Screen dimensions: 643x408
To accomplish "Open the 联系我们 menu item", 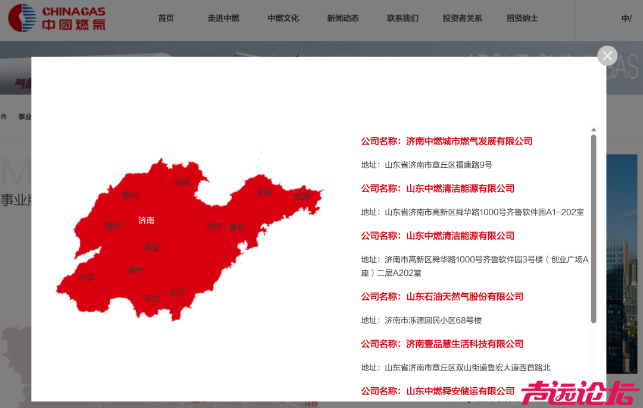I will pyautogui.click(x=402, y=18).
